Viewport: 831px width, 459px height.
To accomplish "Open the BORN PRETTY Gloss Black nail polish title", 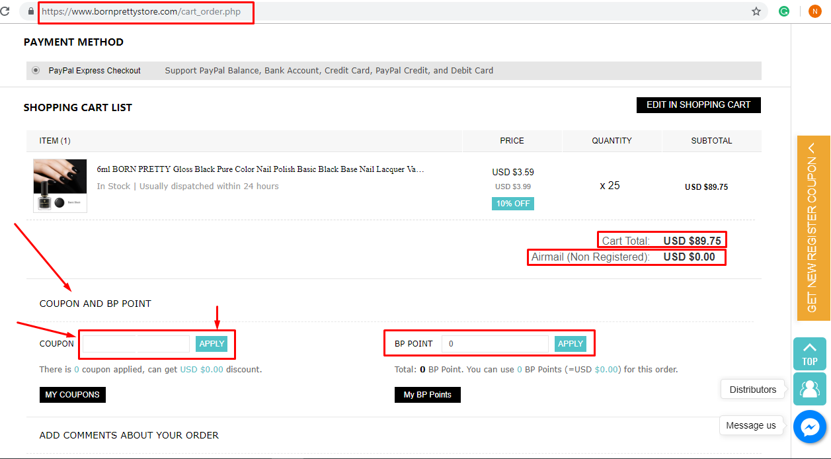I will 260,169.
